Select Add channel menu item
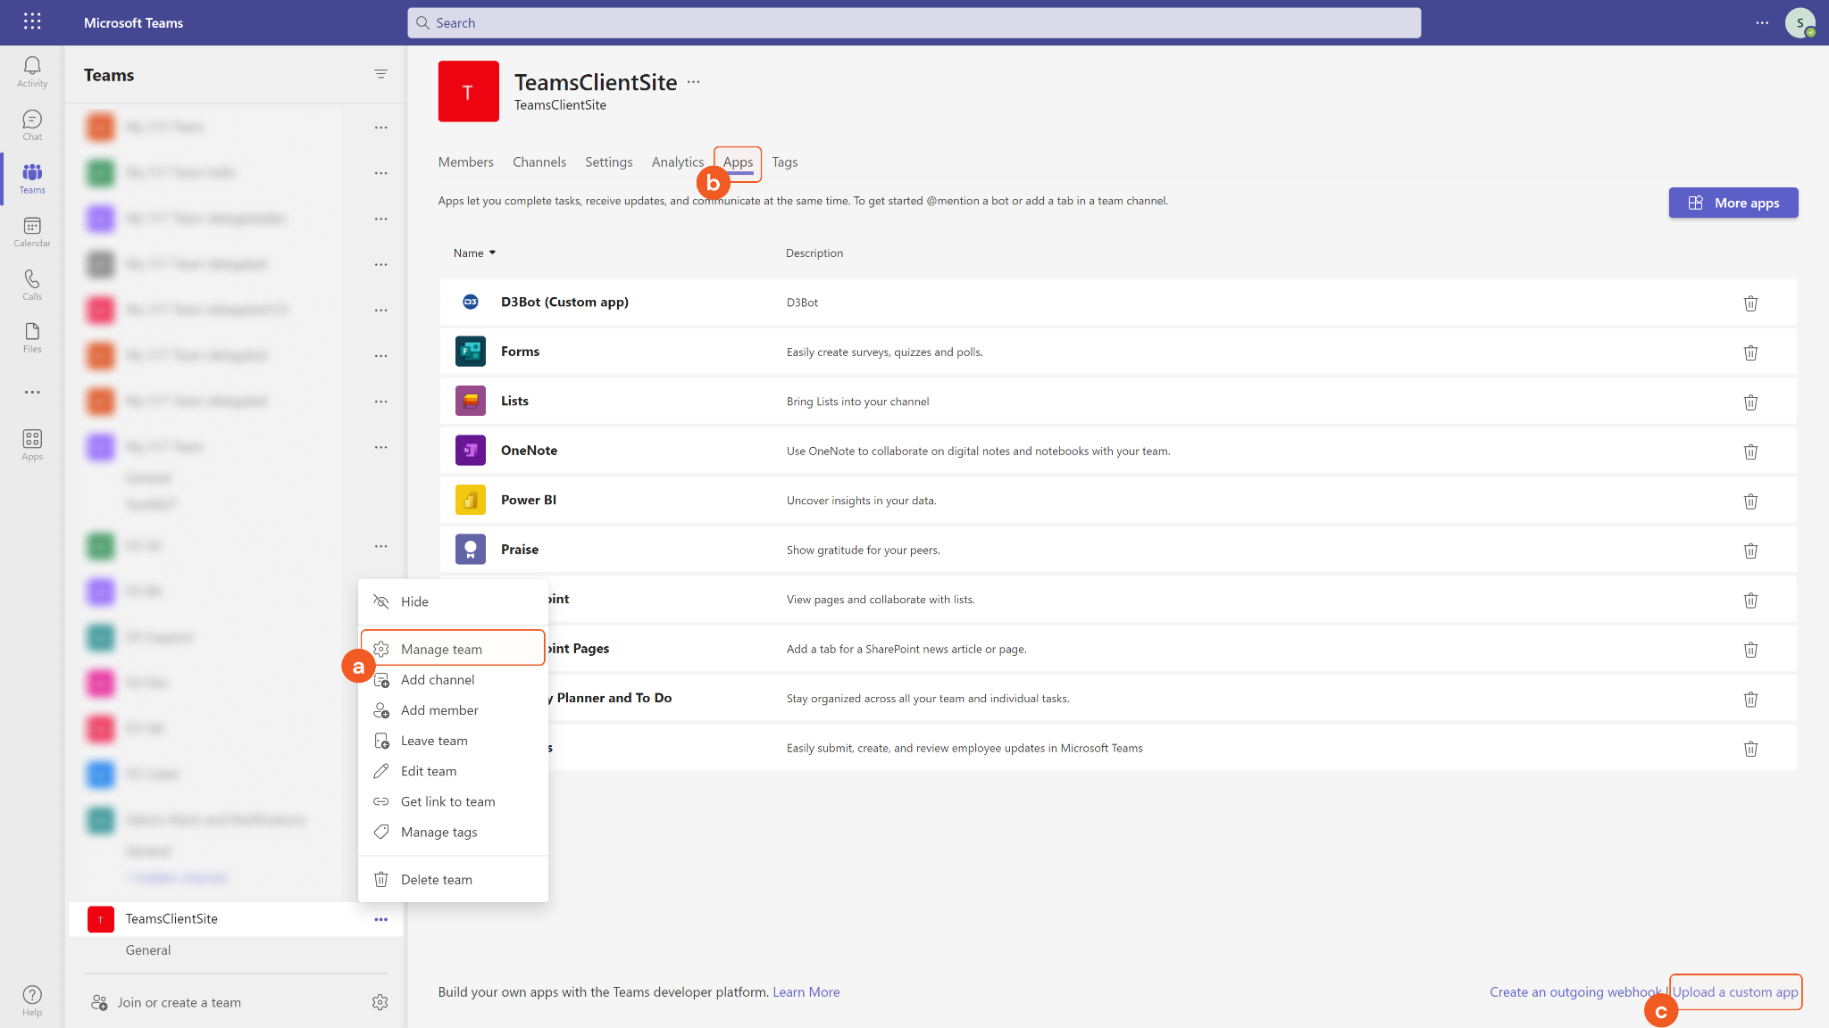The image size is (1829, 1028). pyautogui.click(x=453, y=680)
